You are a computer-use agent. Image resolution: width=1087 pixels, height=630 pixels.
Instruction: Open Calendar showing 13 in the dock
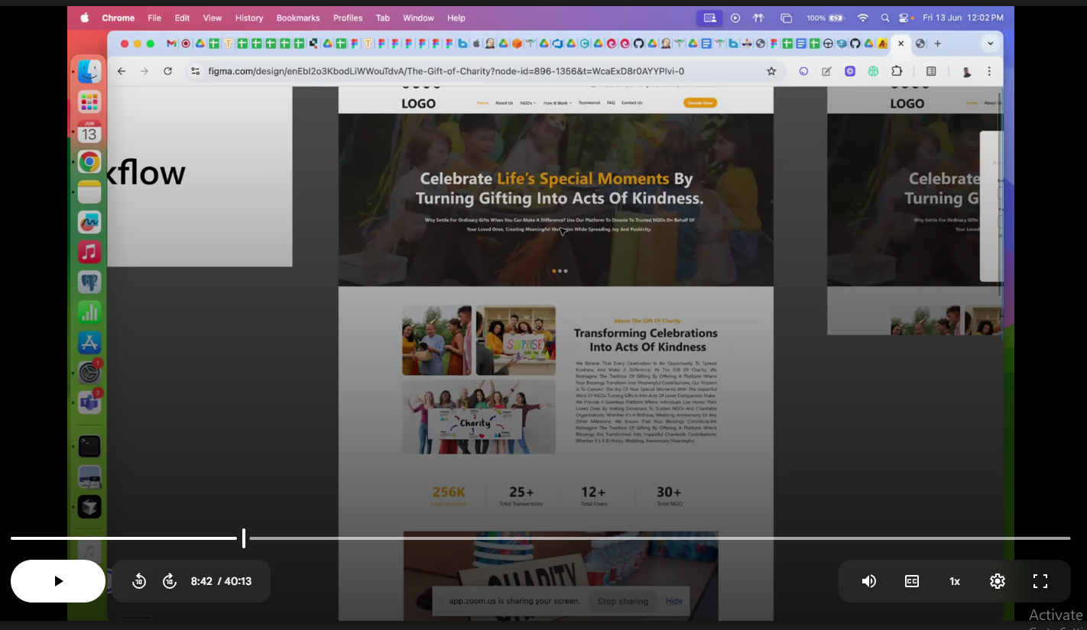89,131
